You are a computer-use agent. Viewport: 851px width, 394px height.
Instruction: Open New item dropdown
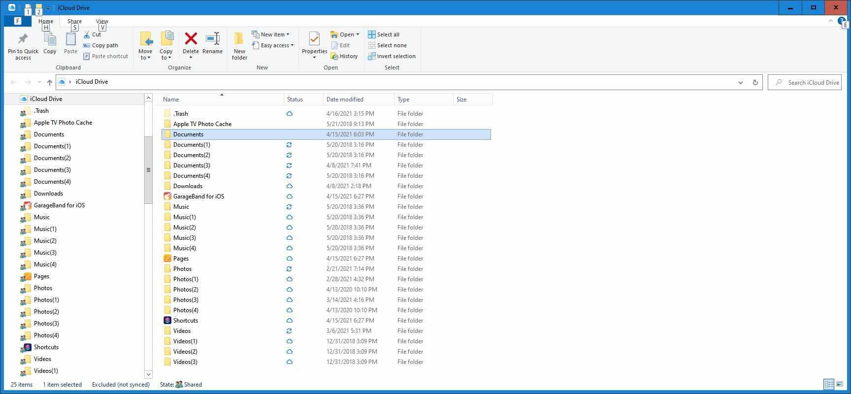(271, 34)
